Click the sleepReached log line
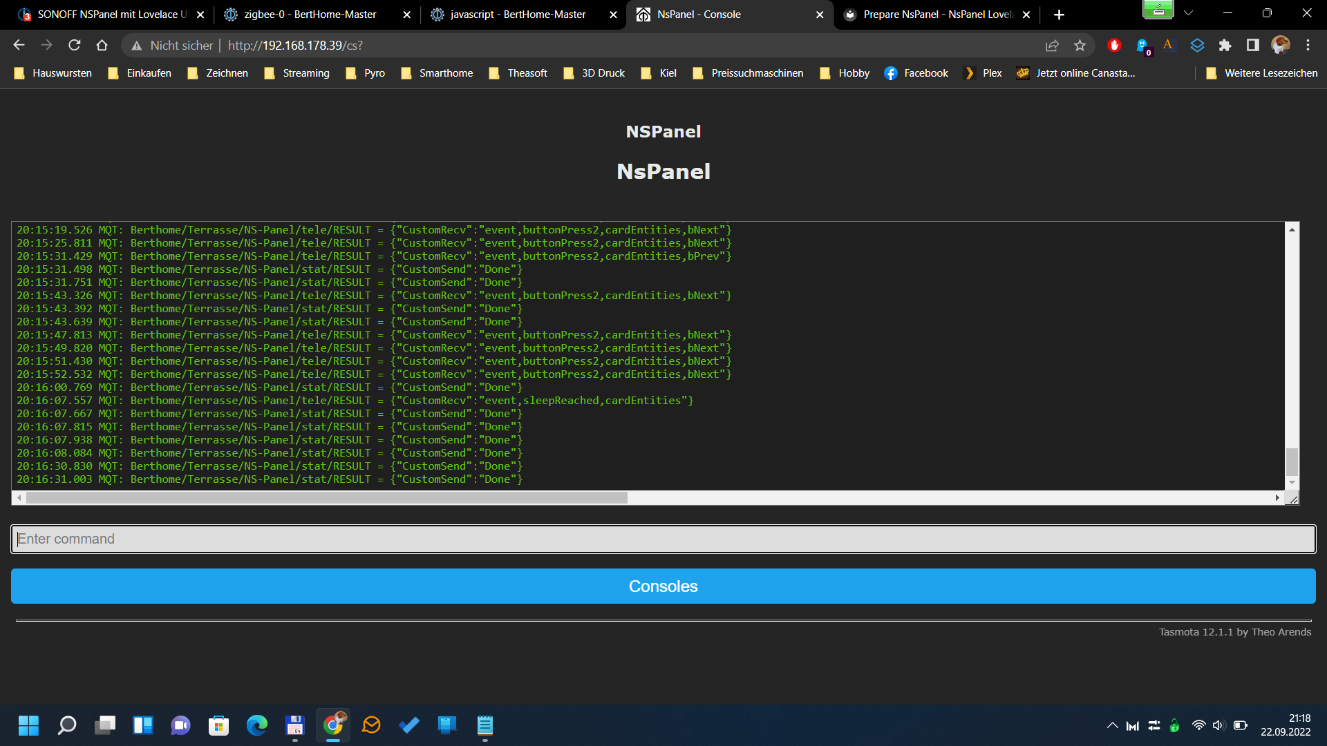Screen dimensions: 1327x746 pos(355,401)
